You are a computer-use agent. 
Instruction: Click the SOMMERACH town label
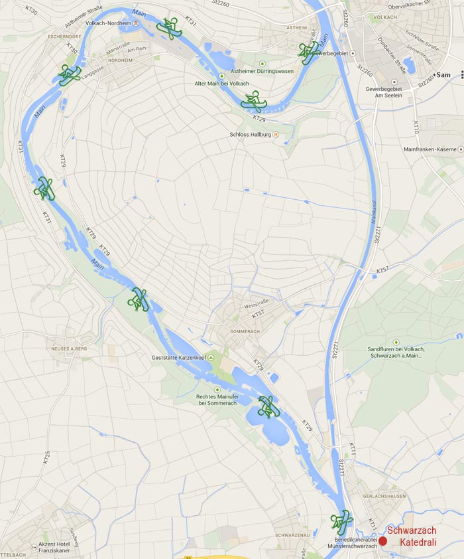tap(245, 331)
